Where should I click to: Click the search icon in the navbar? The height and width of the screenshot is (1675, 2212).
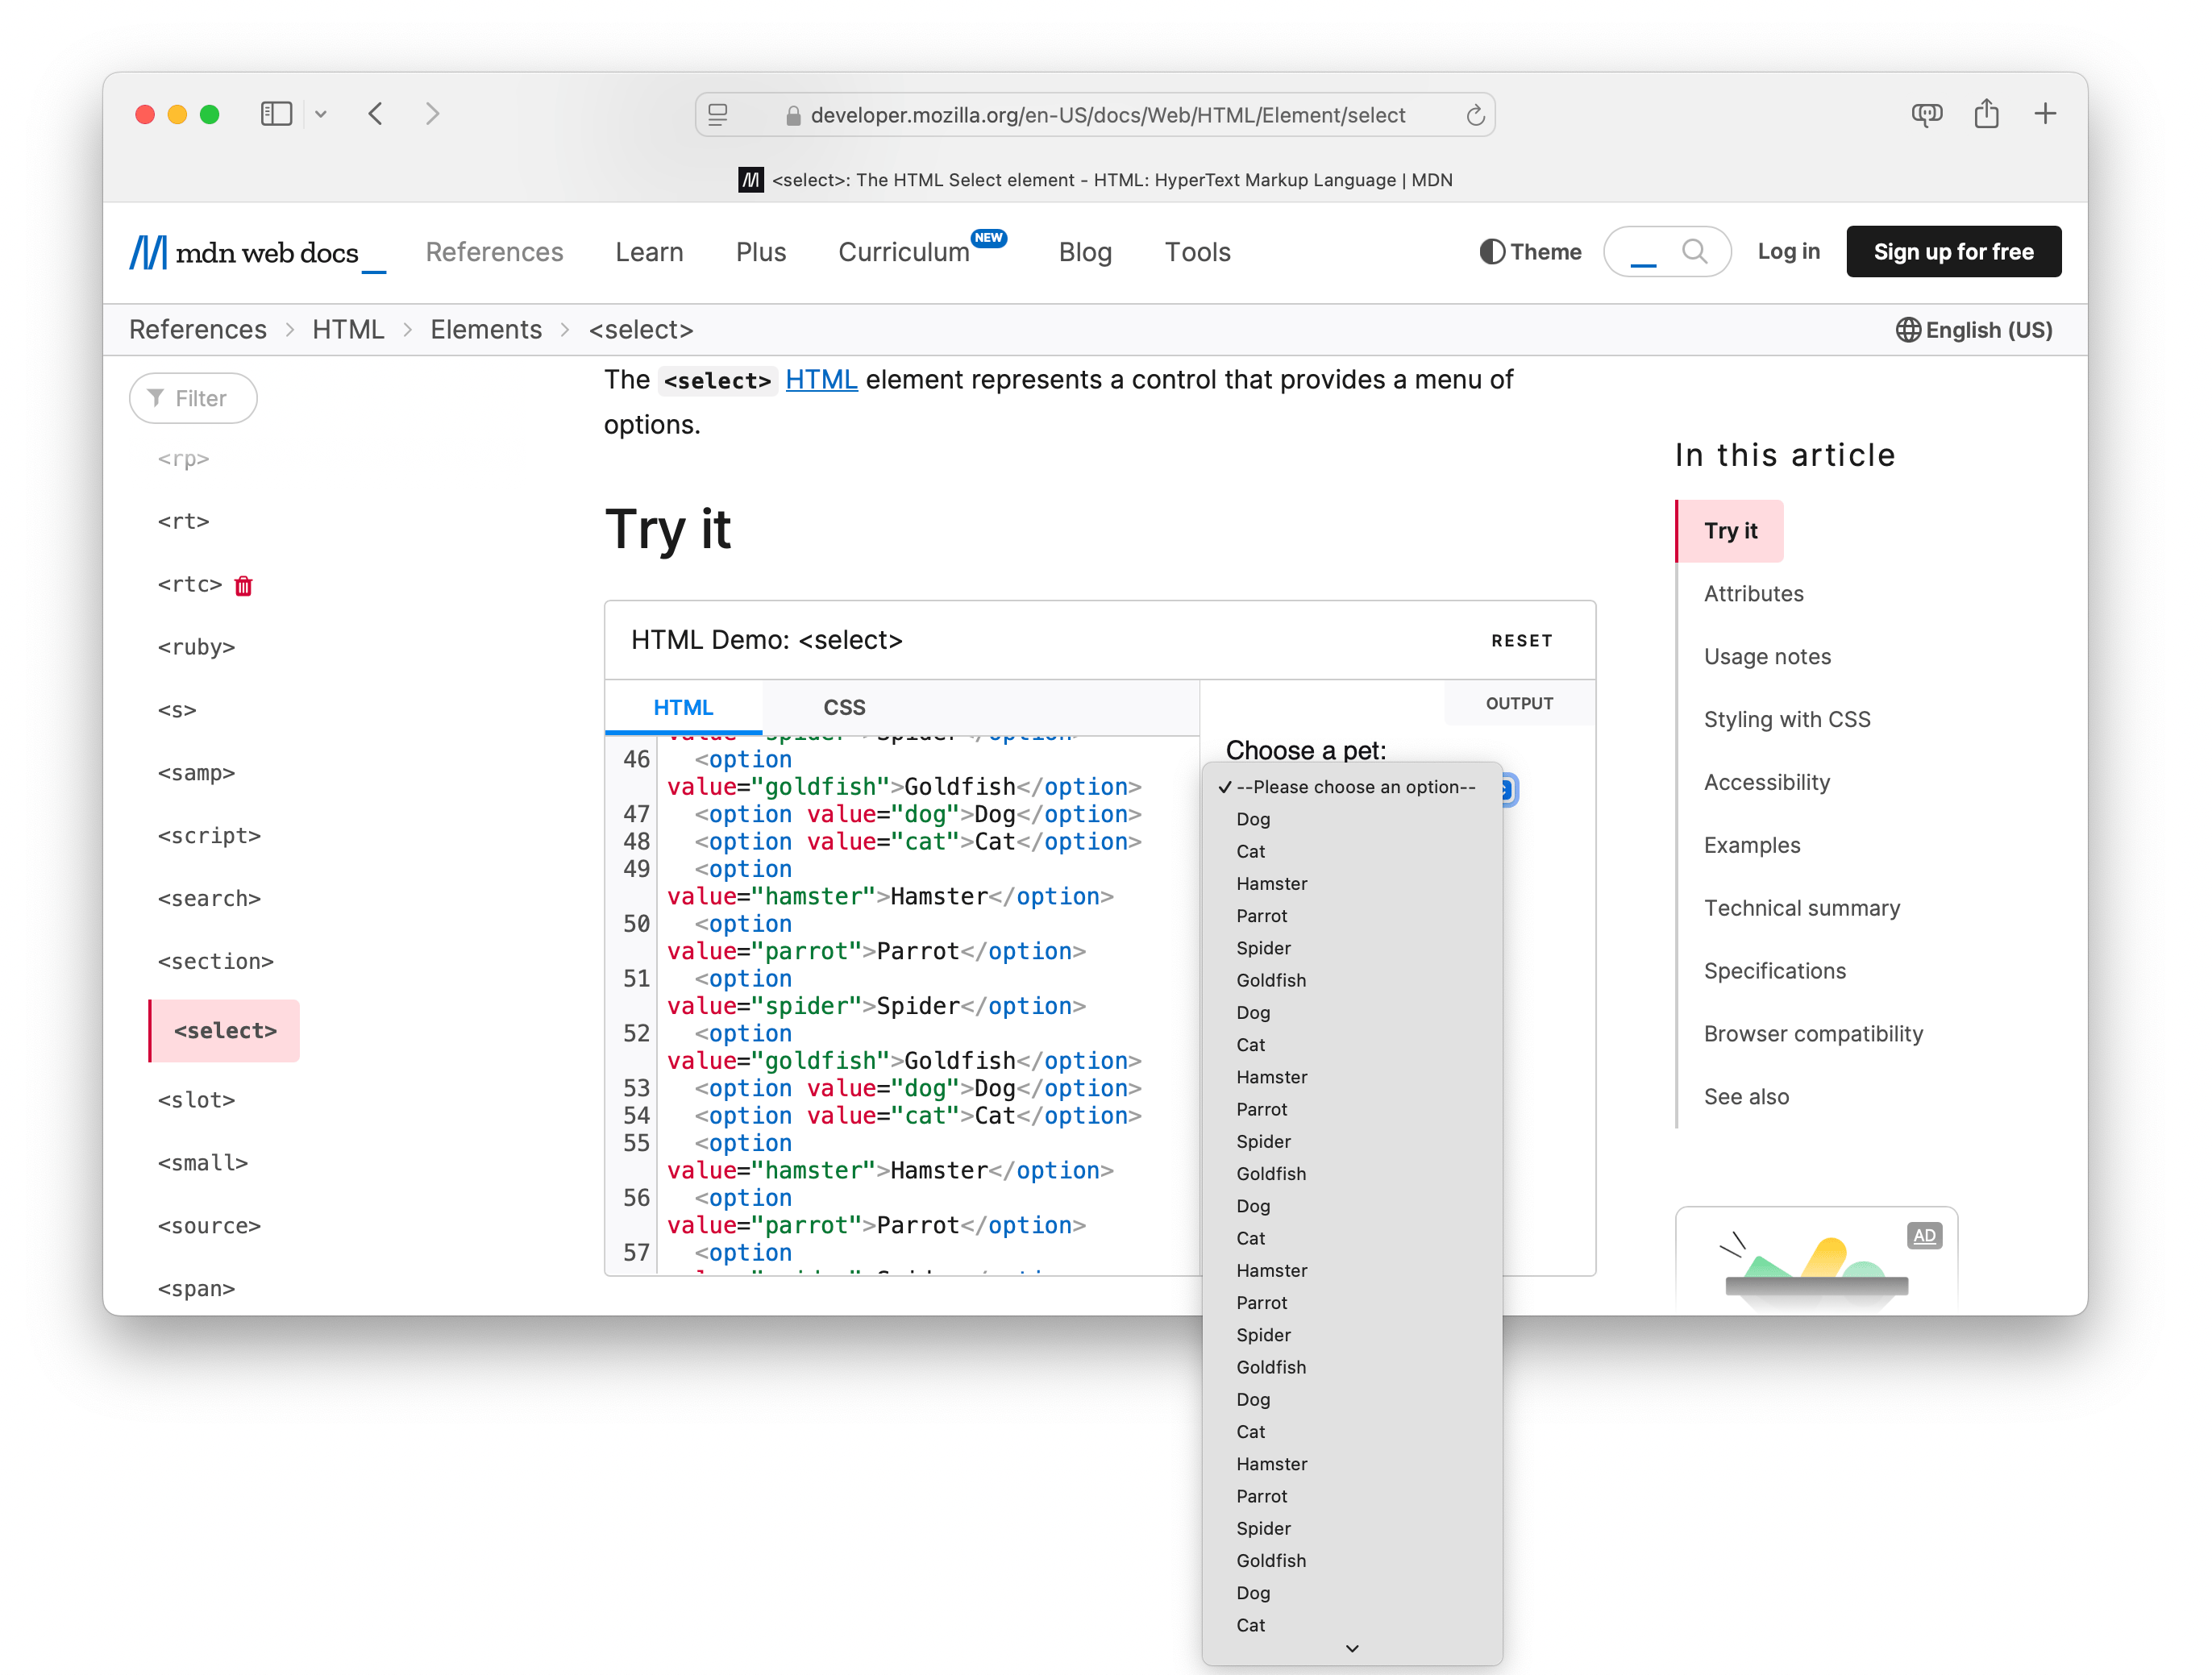click(1694, 250)
